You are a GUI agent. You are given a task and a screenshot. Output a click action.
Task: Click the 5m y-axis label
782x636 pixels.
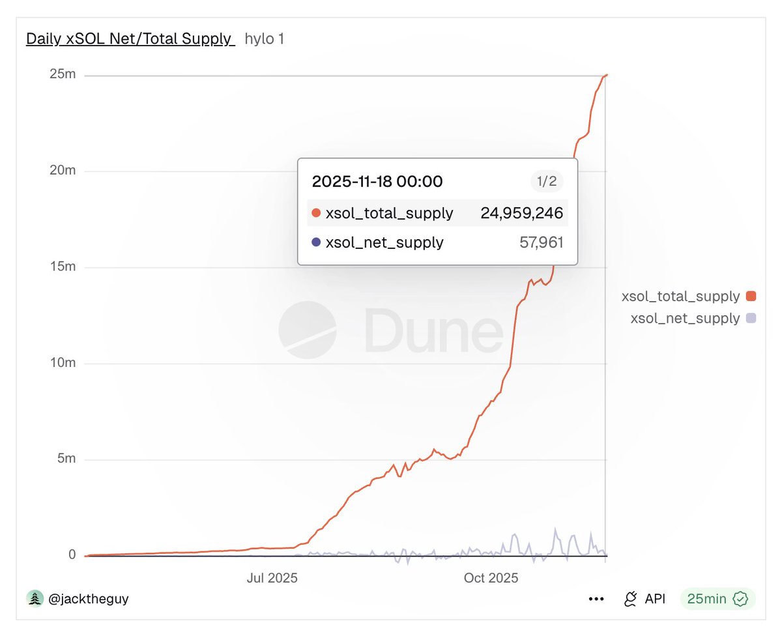click(67, 459)
